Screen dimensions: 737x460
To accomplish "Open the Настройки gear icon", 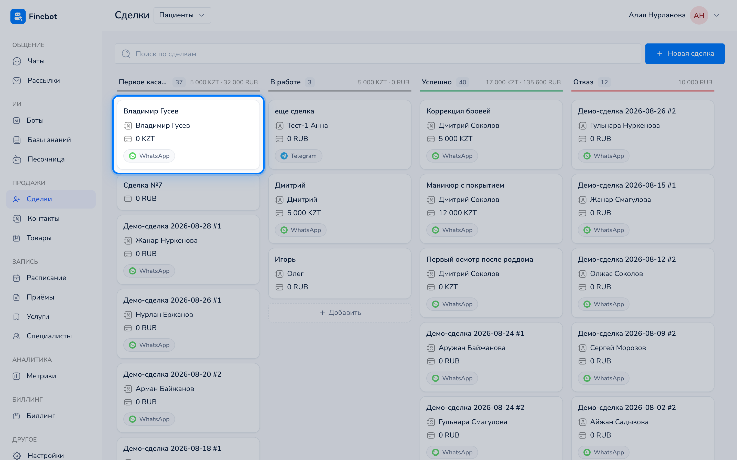I will click(x=17, y=455).
